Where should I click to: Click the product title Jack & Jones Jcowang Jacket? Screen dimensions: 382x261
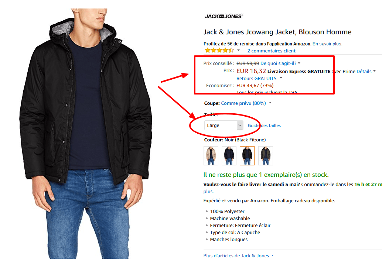pyautogui.click(x=277, y=32)
